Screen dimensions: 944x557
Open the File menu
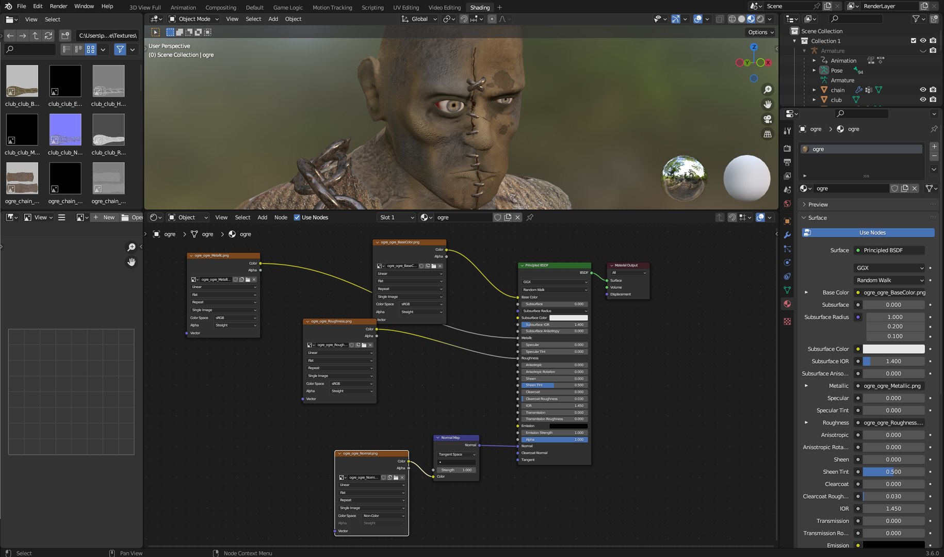[x=21, y=6]
